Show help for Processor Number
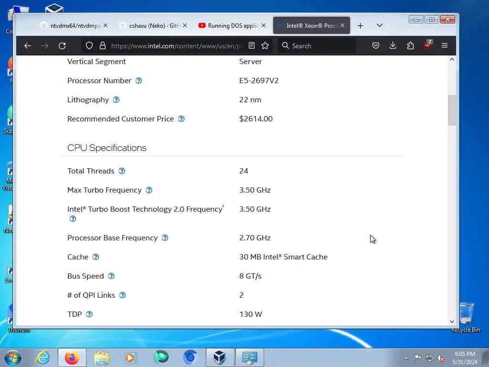Image resolution: width=489 pixels, height=367 pixels. click(x=139, y=80)
